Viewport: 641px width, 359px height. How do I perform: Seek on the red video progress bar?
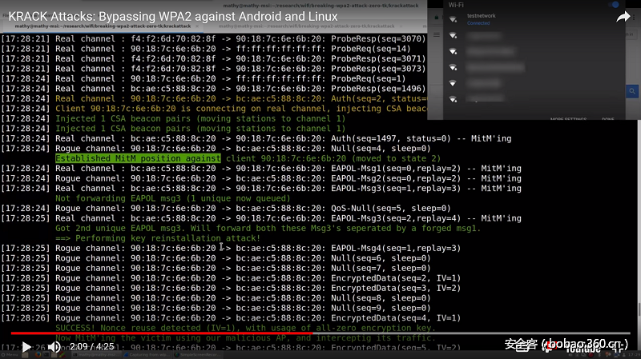point(160,333)
